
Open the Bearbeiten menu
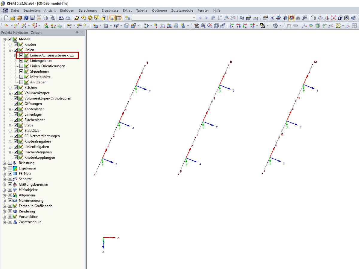click(x=31, y=10)
